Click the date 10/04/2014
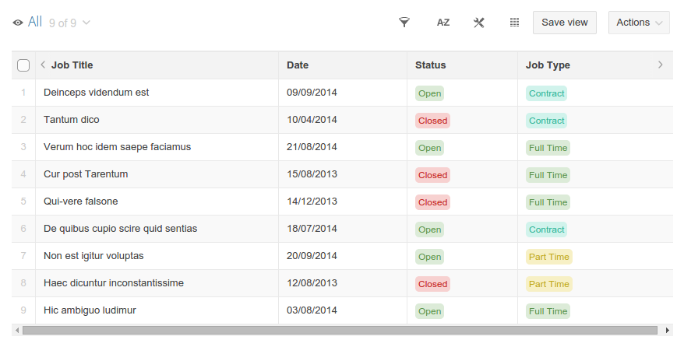Image resolution: width=684 pixels, height=347 pixels. click(x=312, y=120)
